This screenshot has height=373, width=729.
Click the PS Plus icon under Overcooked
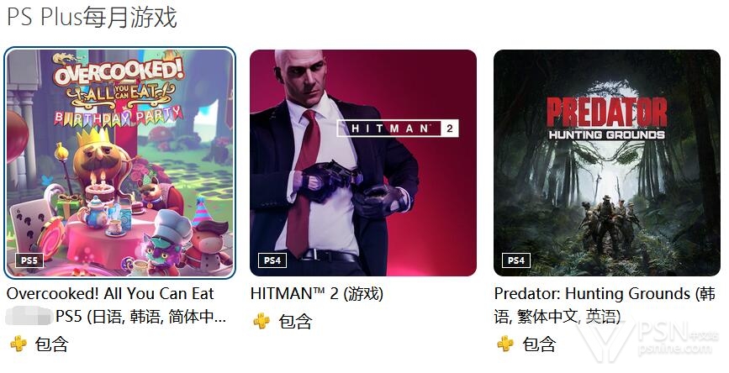(x=18, y=344)
